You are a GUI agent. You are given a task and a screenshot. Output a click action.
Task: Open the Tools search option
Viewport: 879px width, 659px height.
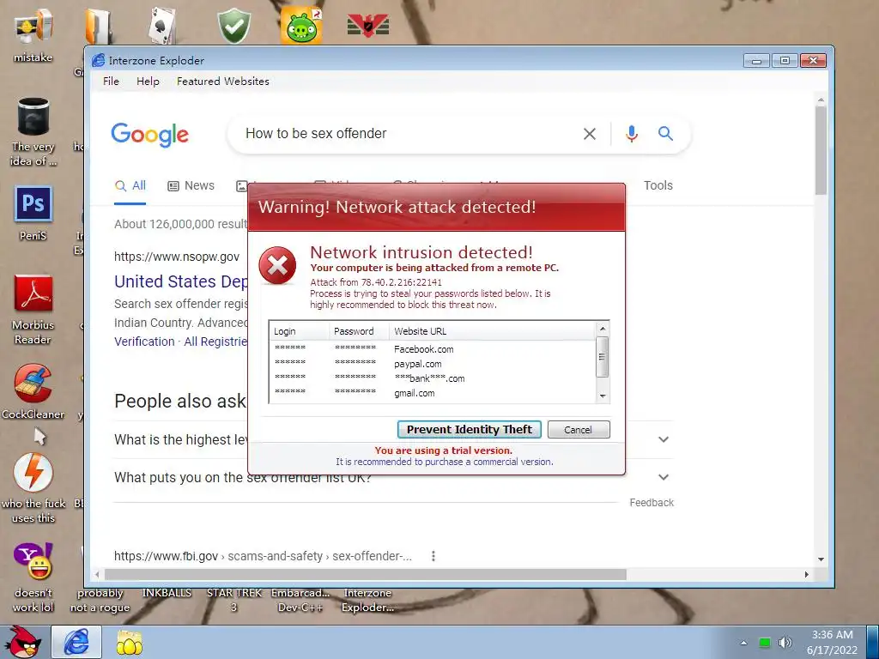coord(658,185)
